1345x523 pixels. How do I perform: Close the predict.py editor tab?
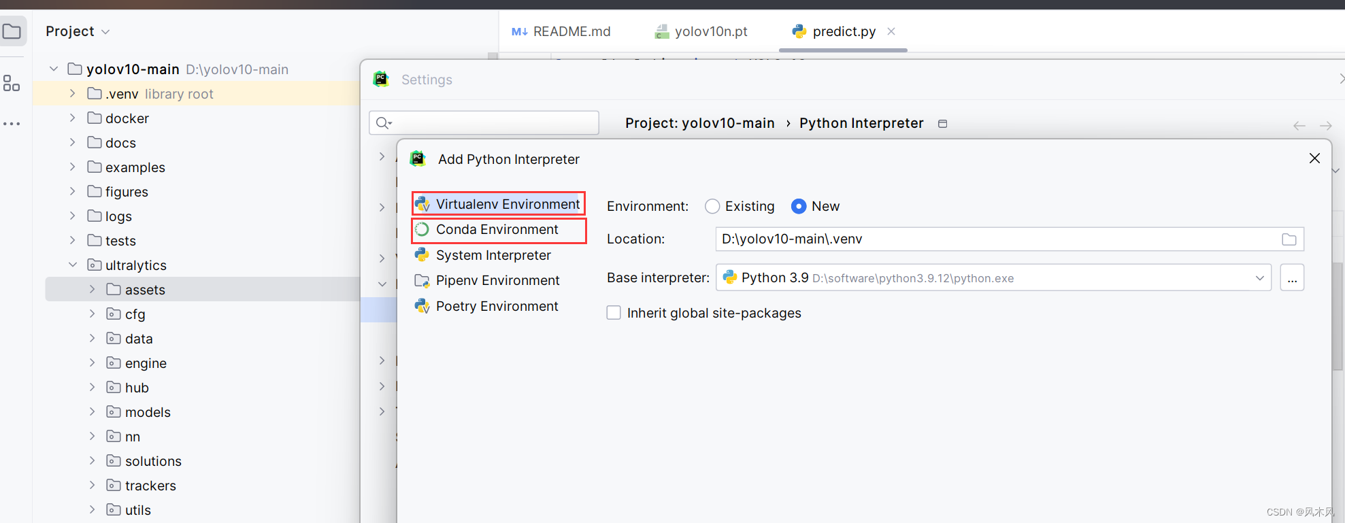(x=891, y=31)
